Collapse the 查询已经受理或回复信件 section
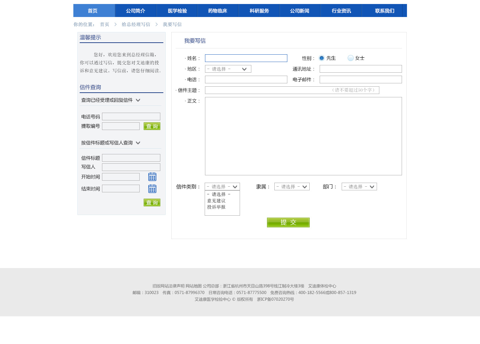480x344 pixels. click(138, 100)
